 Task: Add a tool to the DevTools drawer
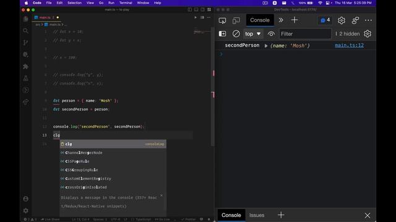(x=281, y=215)
